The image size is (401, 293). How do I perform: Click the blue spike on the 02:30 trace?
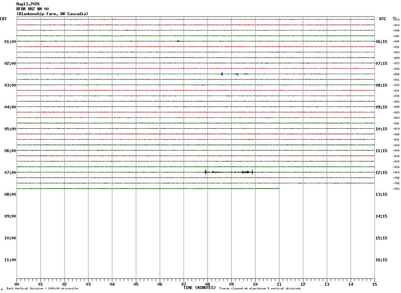coord(222,74)
